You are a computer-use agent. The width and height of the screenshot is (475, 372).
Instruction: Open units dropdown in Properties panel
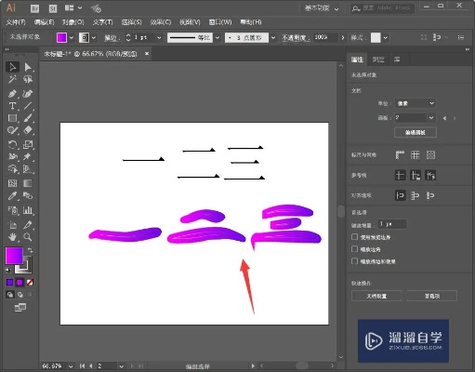(416, 103)
